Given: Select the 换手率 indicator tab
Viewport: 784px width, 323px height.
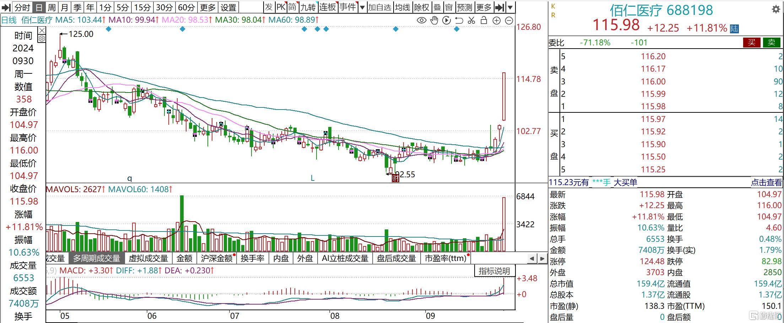Looking at the screenshot, I should [252, 258].
